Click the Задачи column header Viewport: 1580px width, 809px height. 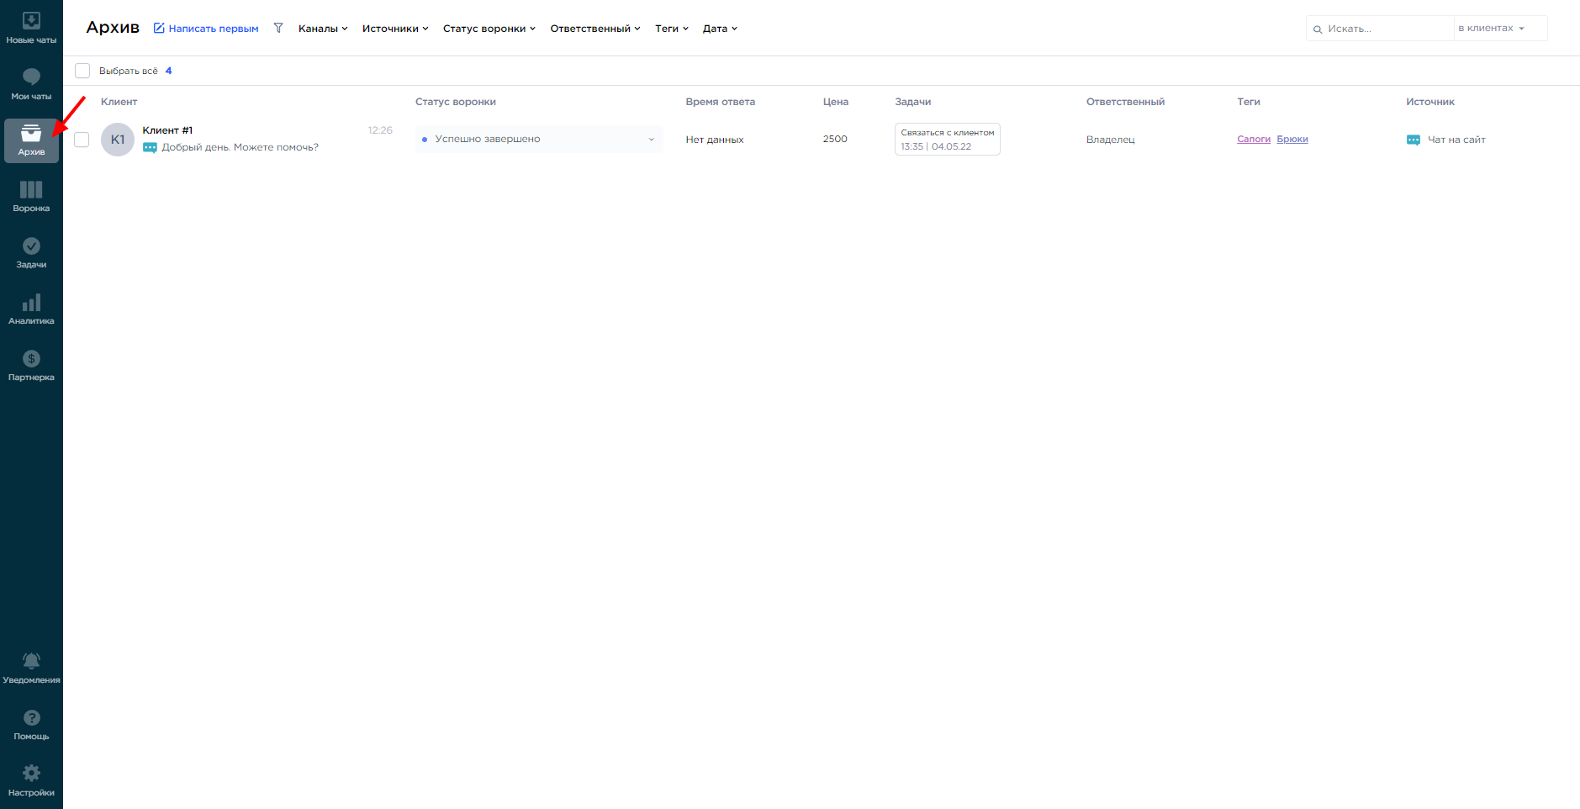[x=912, y=102]
